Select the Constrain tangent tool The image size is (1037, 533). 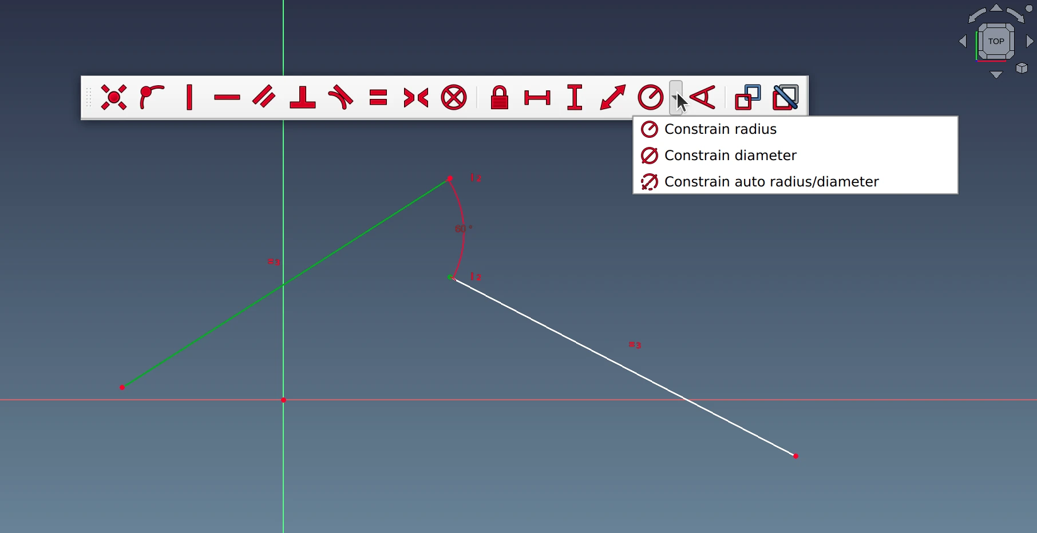click(x=341, y=97)
